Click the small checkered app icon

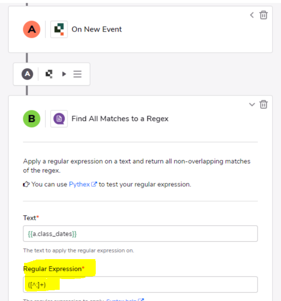tap(49, 74)
